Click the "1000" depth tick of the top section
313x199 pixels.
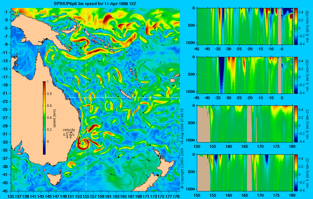coord(190,42)
